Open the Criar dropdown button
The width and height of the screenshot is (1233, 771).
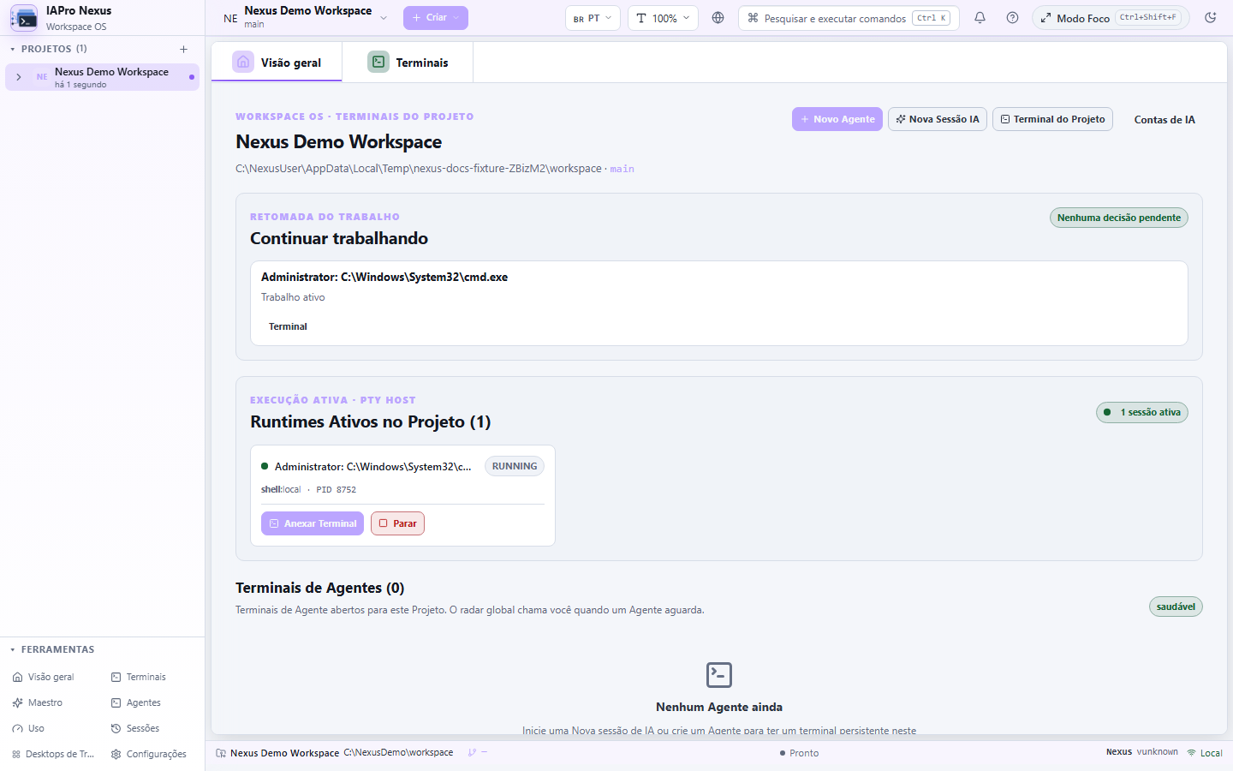pyautogui.click(x=436, y=18)
